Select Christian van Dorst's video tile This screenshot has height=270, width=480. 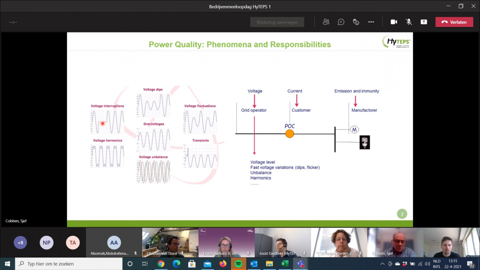click(x=170, y=242)
